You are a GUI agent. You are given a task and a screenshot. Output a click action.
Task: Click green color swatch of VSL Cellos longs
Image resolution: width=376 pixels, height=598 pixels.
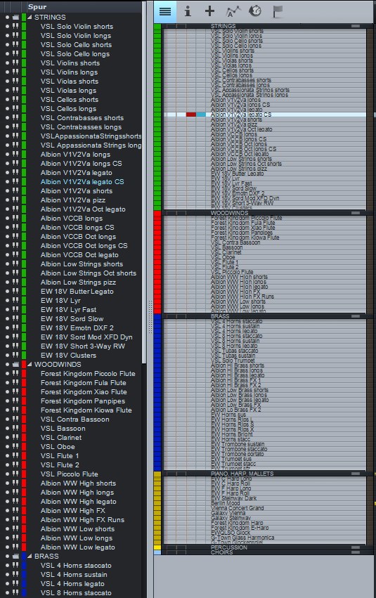pyautogui.click(x=24, y=109)
